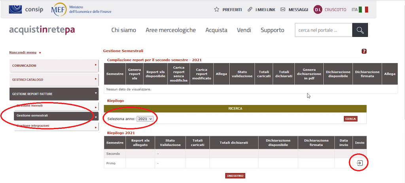Click the DL user avatar circle
Image resolution: width=405 pixels, height=183 pixels.
tap(318, 9)
